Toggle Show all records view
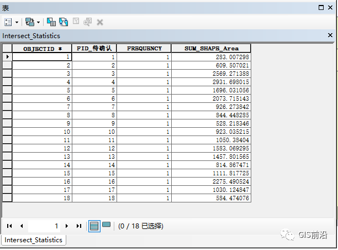 tap(94, 226)
